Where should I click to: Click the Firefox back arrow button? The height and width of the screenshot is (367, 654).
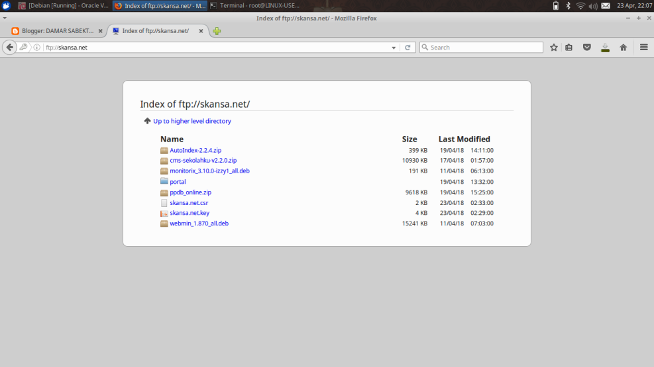[x=9, y=48]
